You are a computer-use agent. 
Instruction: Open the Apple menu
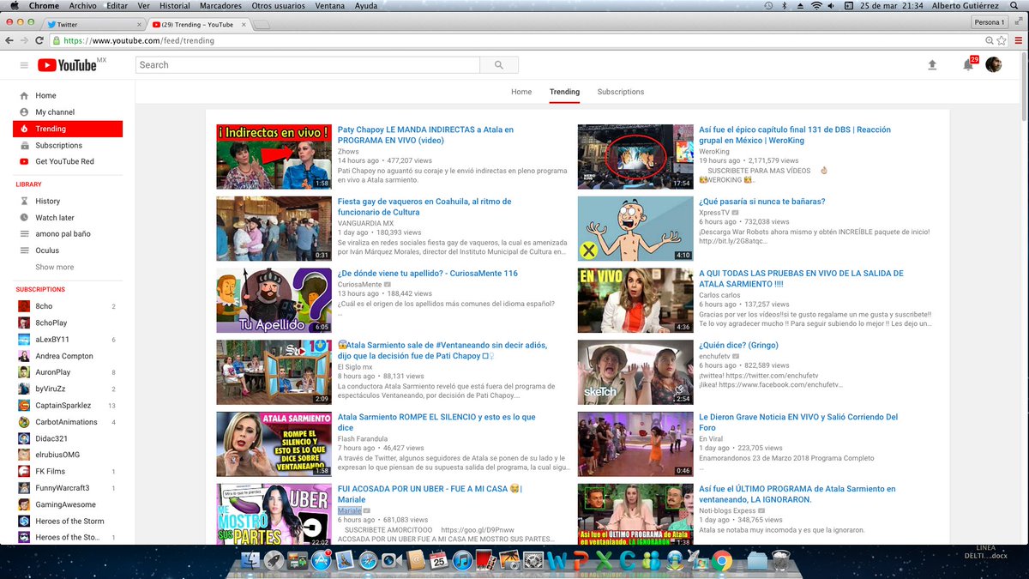point(13,6)
